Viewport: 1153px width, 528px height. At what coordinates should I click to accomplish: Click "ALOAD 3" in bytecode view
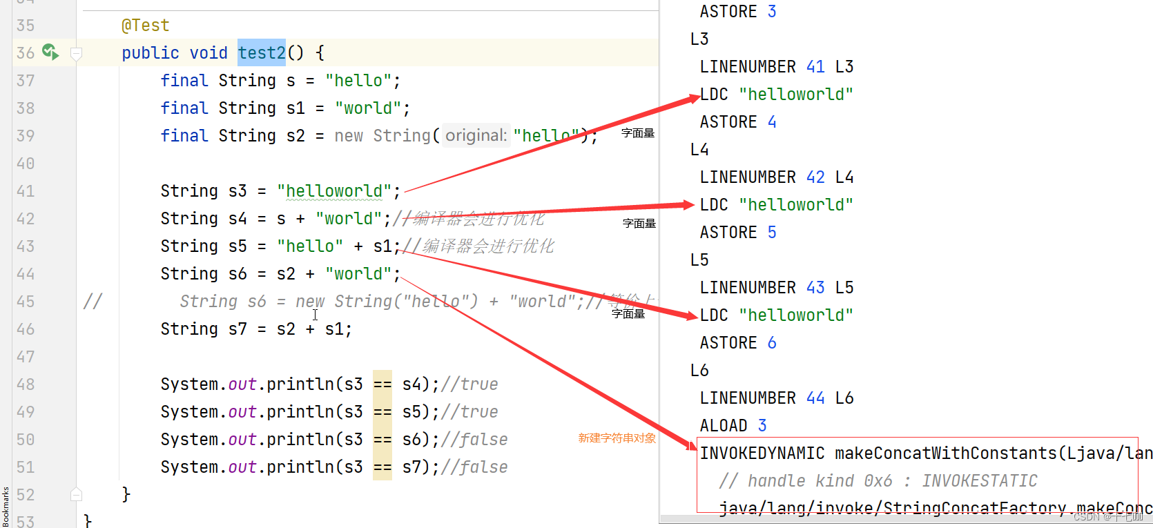coord(733,426)
